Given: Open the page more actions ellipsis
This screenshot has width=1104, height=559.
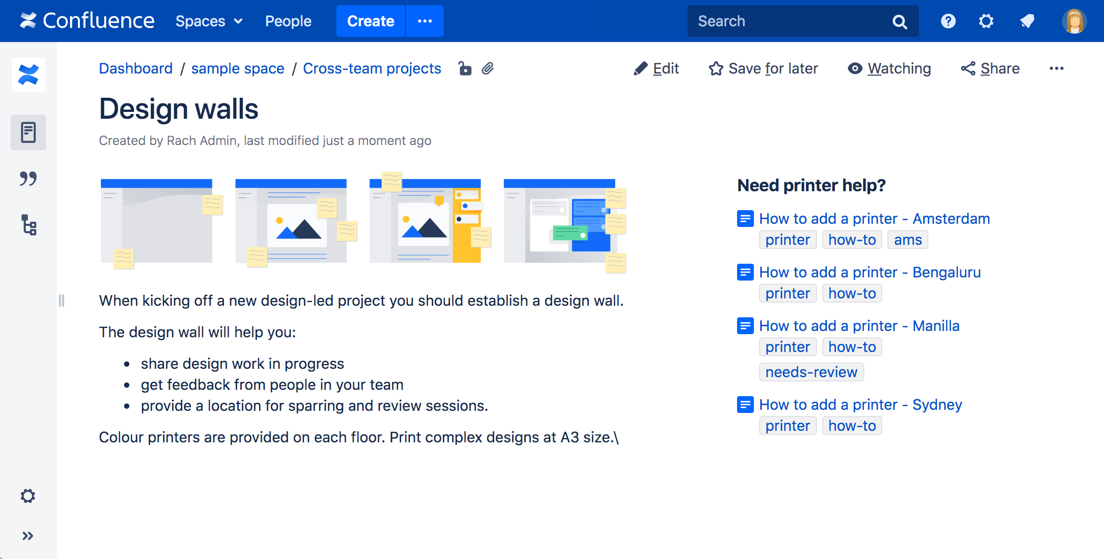Looking at the screenshot, I should (1057, 69).
